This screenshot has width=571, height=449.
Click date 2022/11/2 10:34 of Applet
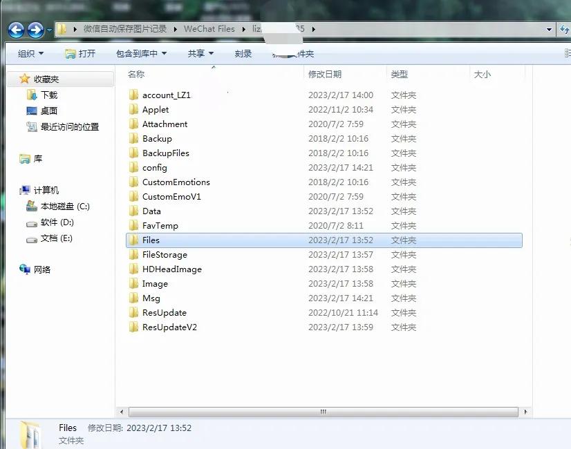[x=341, y=110]
